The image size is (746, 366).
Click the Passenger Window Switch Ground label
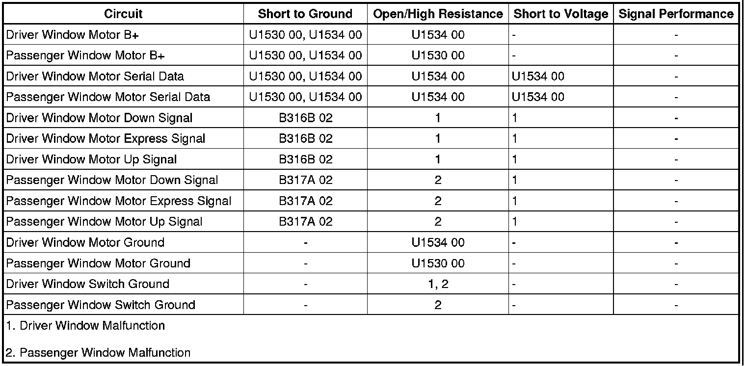click(101, 305)
